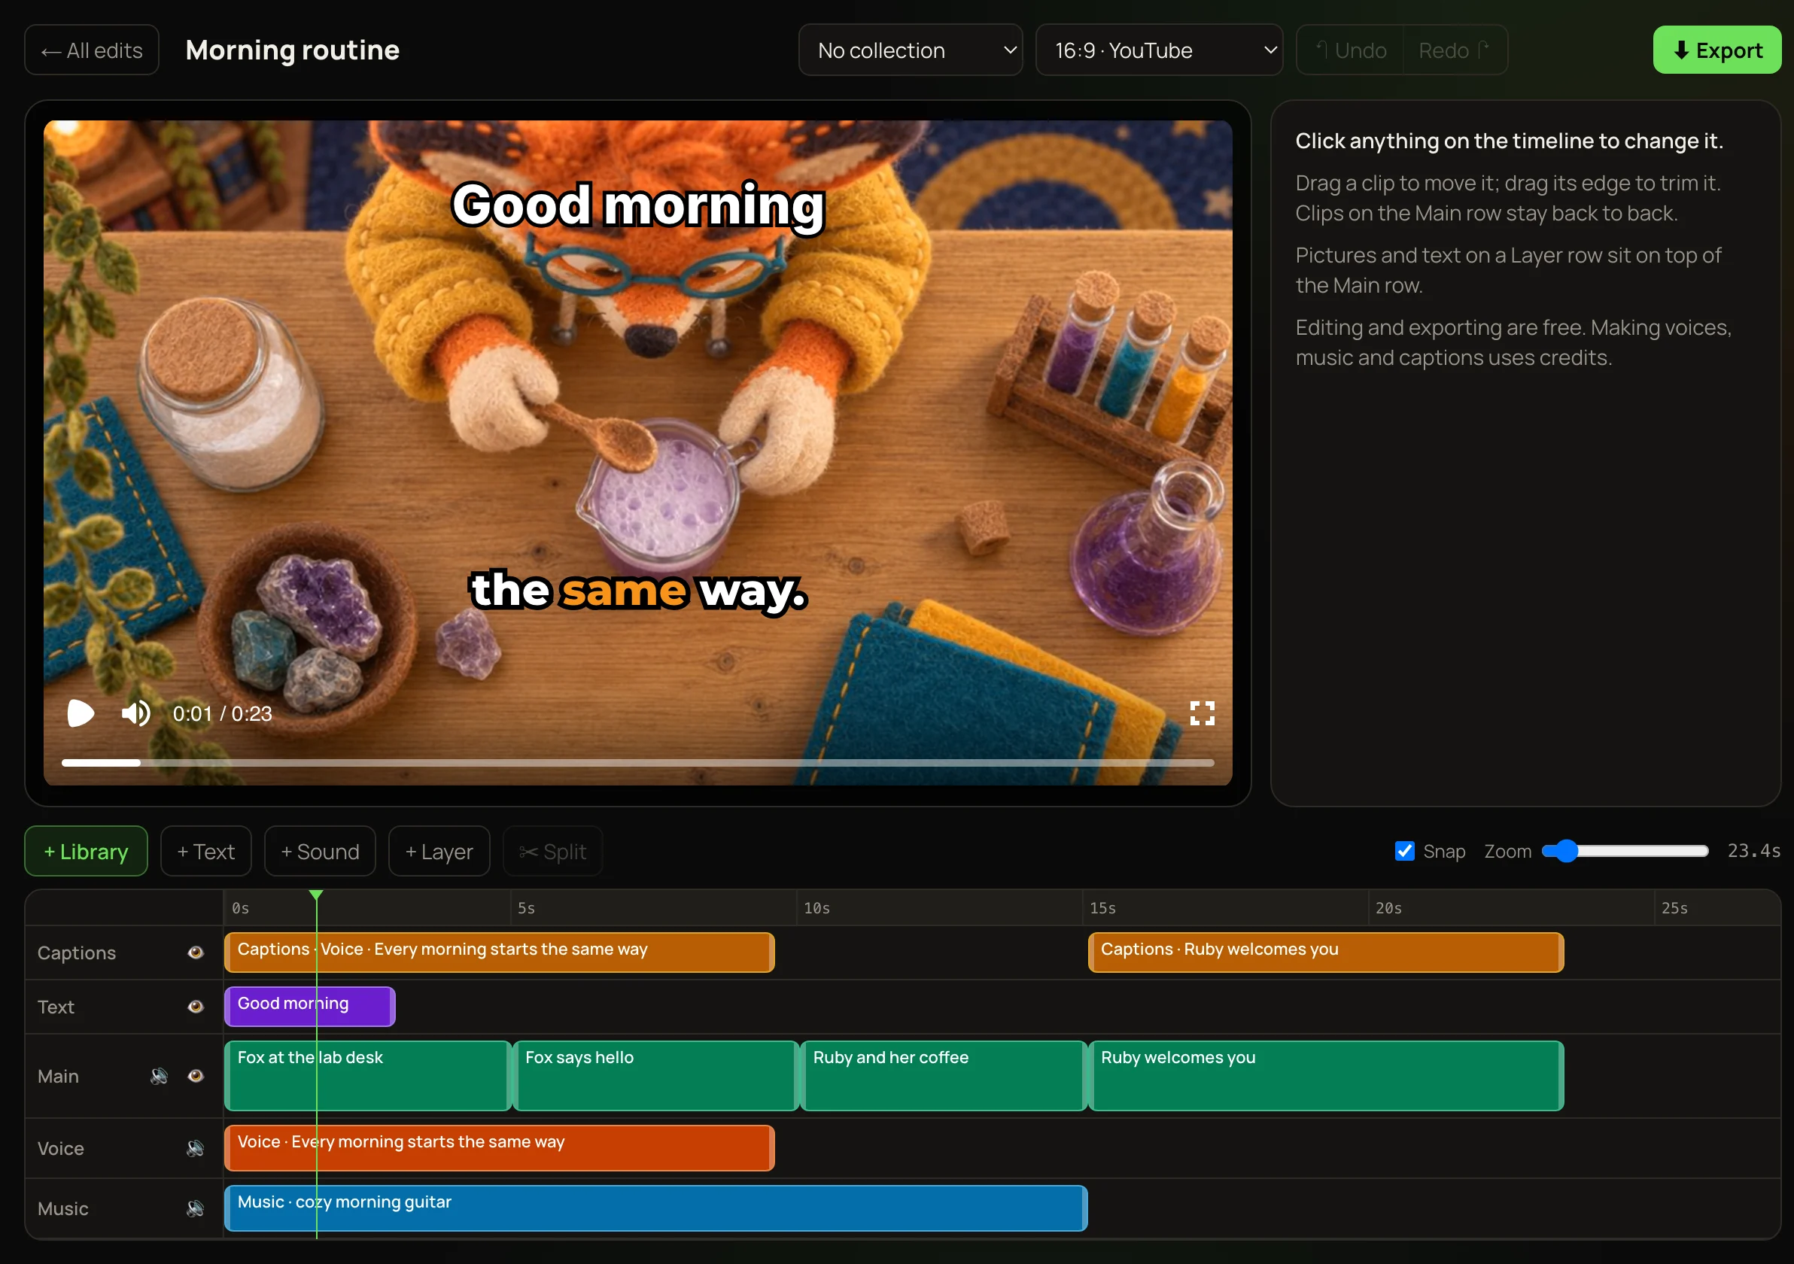Image resolution: width=1794 pixels, height=1264 pixels.
Task: Add a new Layer row
Action: tap(439, 851)
